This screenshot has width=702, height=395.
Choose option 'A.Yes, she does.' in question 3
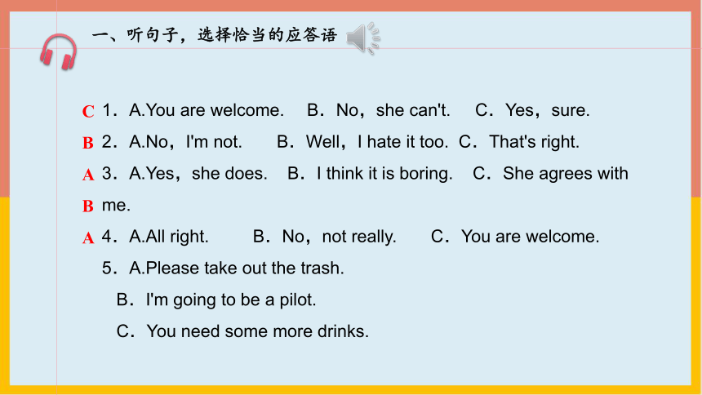click(198, 174)
